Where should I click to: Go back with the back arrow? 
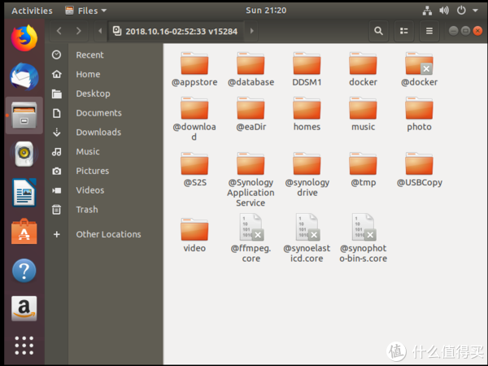point(59,31)
